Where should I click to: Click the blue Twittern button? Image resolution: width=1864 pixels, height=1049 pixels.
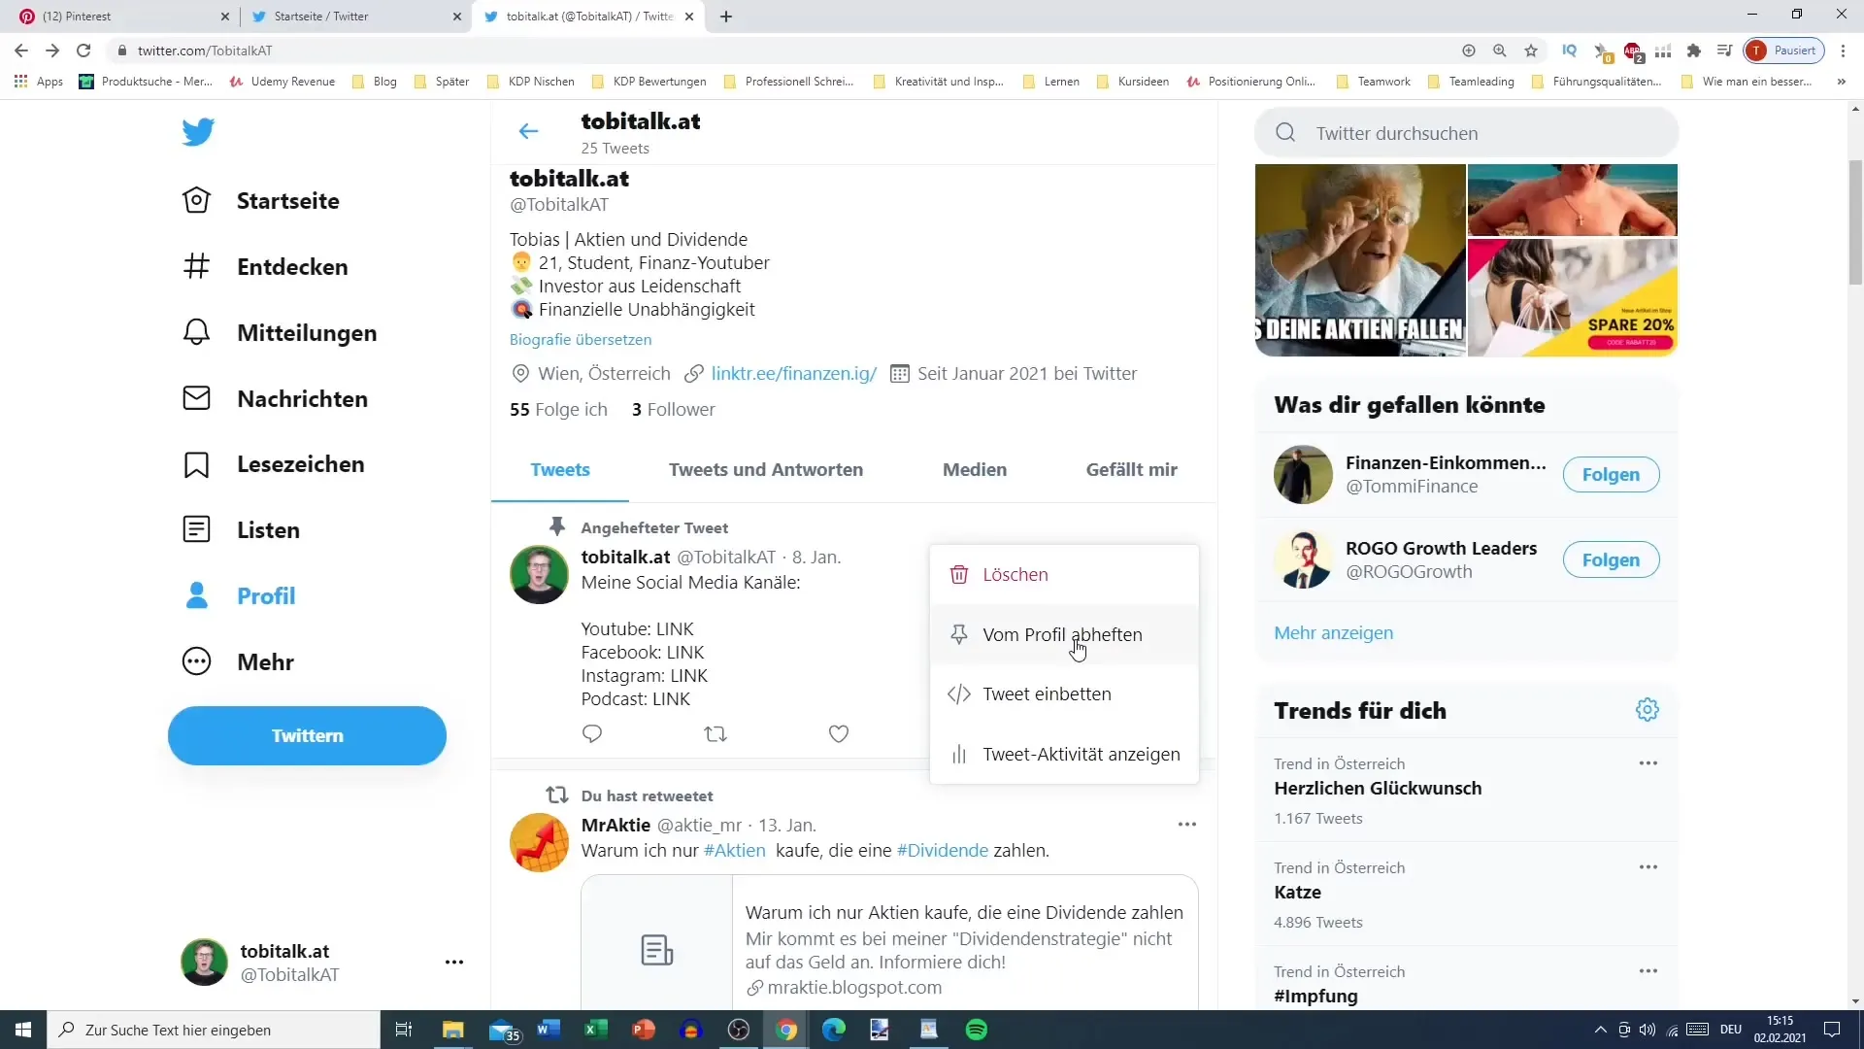[x=307, y=736]
